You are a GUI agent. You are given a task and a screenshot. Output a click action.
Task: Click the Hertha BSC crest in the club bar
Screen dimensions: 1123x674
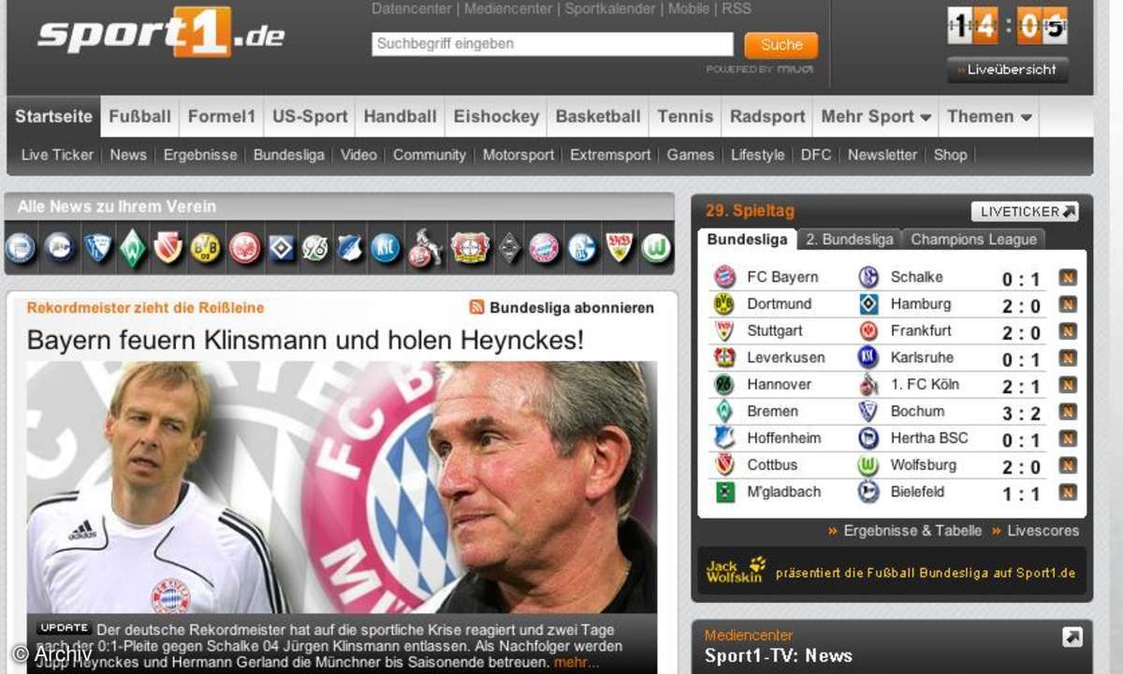pyautogui.click(x=21, y=248)
